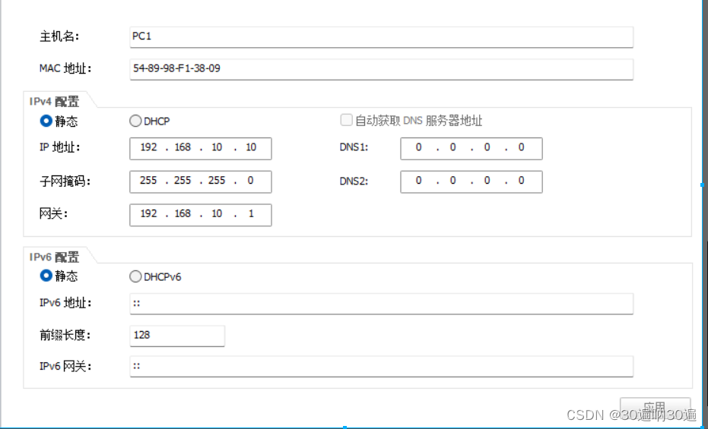Select the IPv6 静态 radio button
The width and height of the screenshot is (708, 429).
[46, 276]
